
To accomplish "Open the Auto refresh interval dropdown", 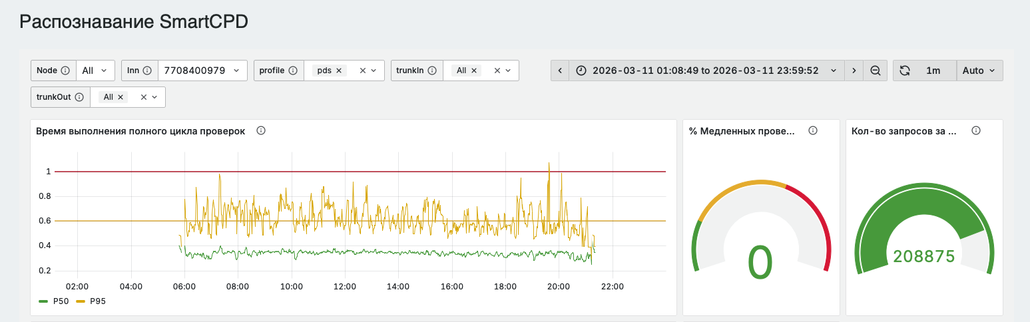I will point(979,71).
